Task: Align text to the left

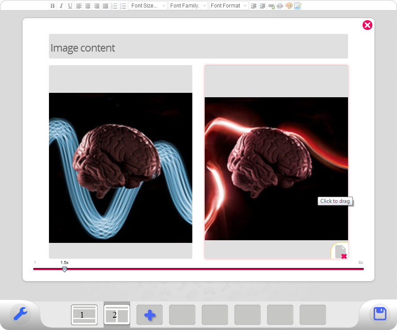Action: (x=79, y=6)
